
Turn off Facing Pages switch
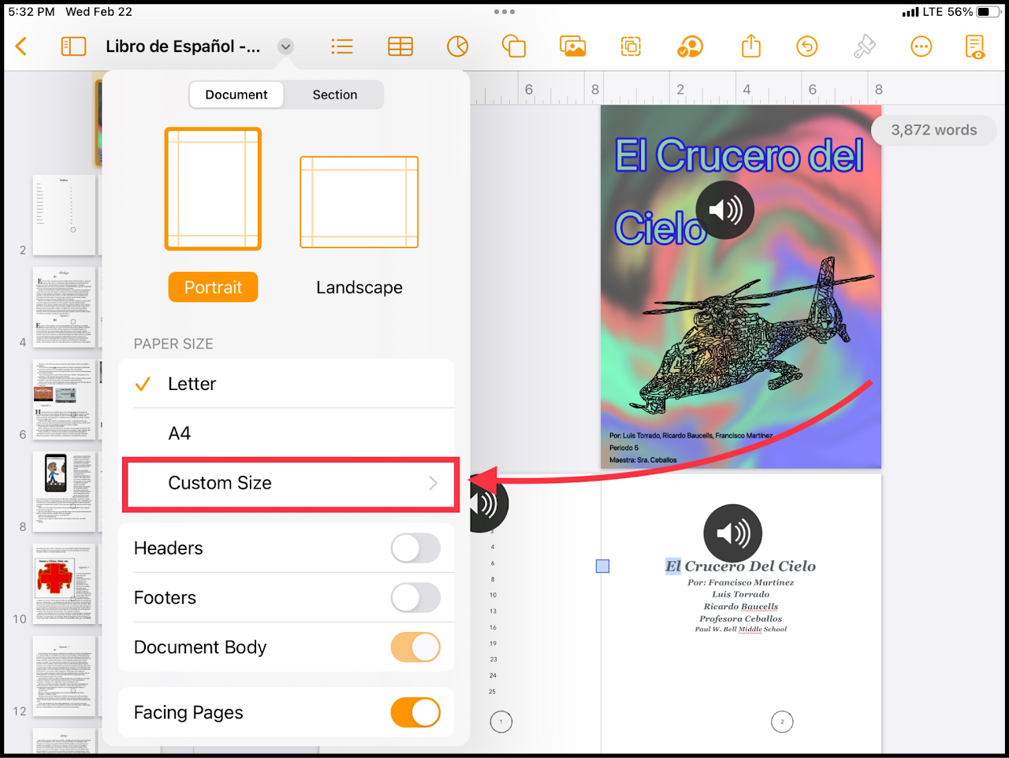[415, 713]
